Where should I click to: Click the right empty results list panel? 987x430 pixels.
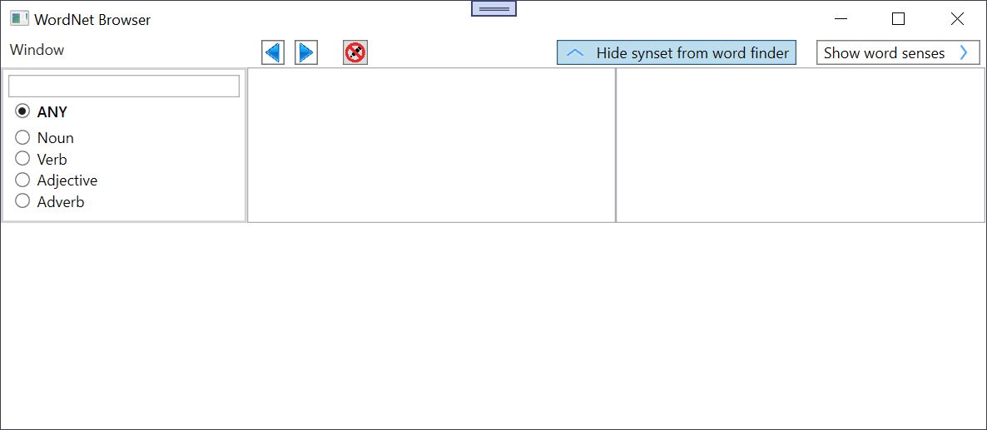800,146
